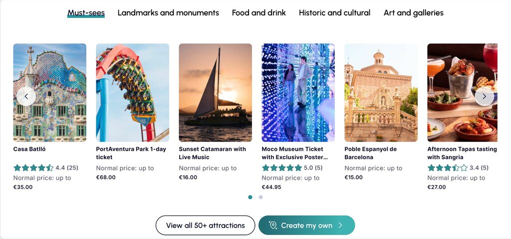
Task: Open PortAventura Park 1-day ticket link
Action: pyautogui.click(x=131, y=153)
